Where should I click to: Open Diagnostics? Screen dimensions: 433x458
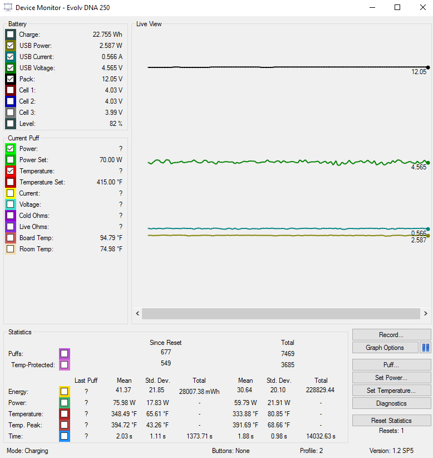pos(391,403)
